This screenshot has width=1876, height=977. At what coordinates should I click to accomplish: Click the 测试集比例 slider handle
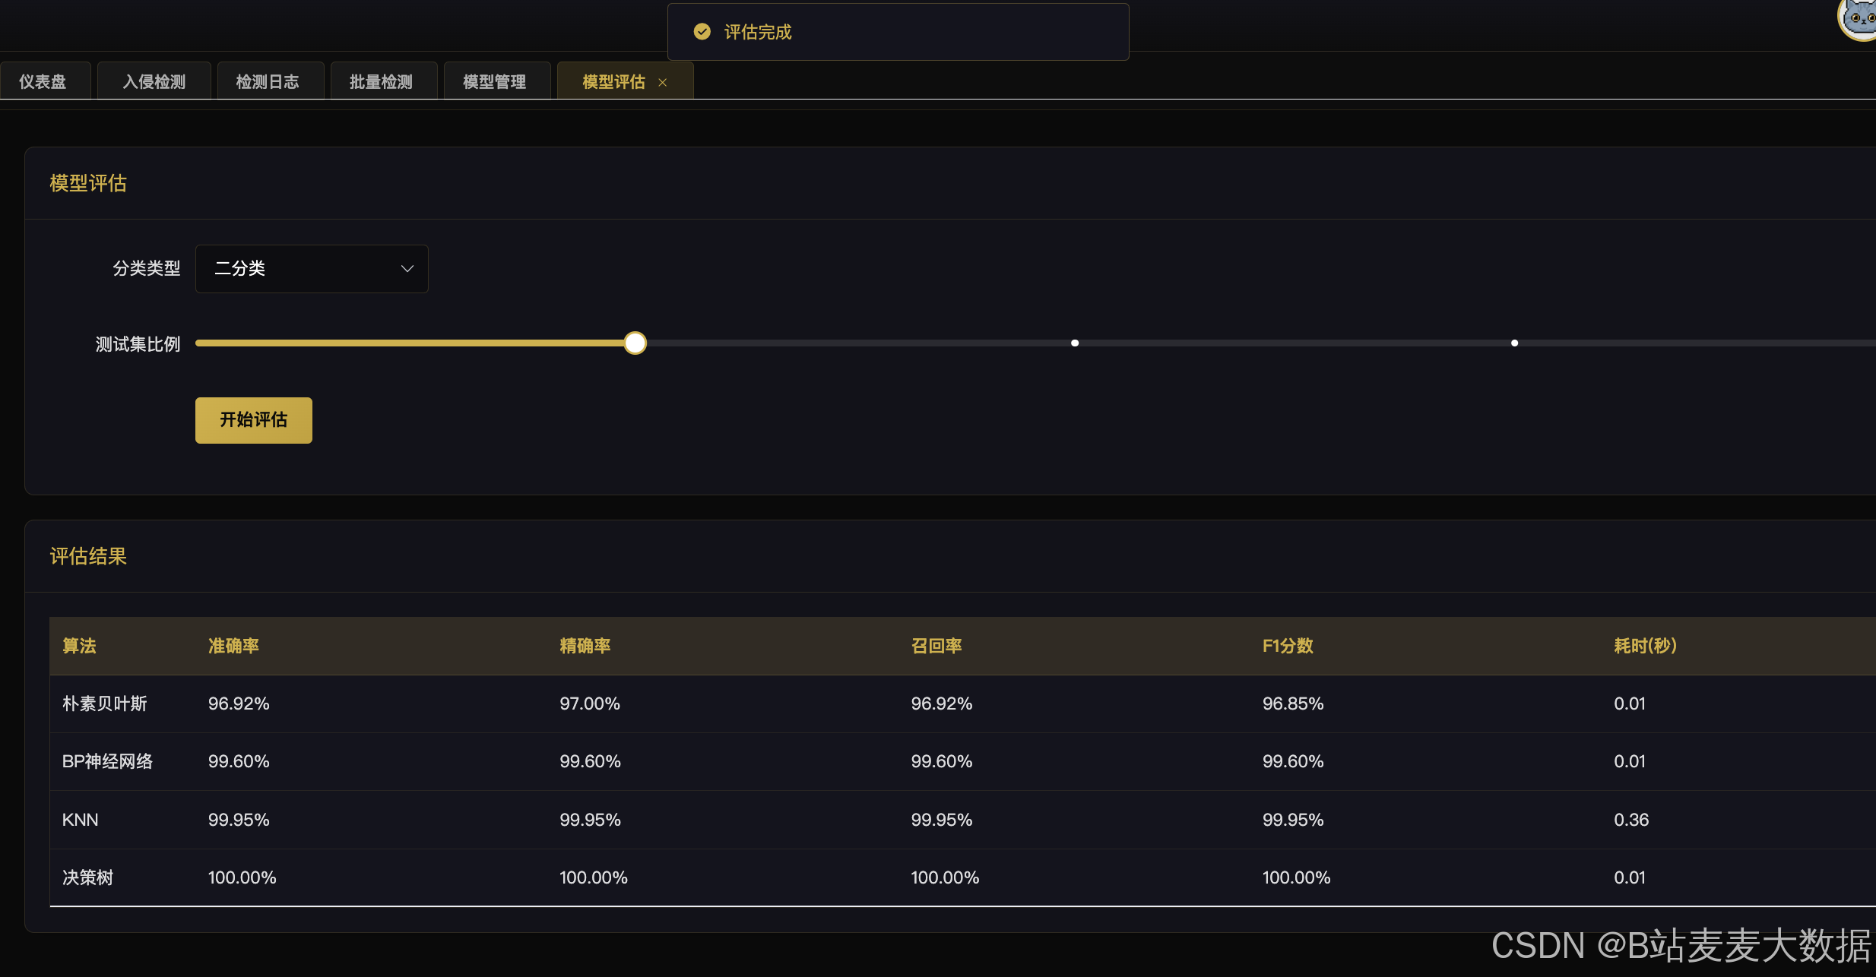click(635, 343)
